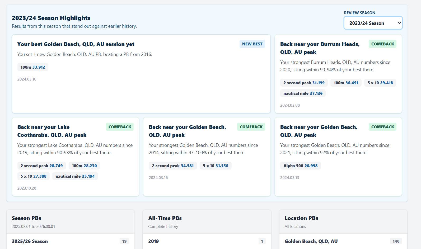Click the date 2024.03.08
This screenshot has height=249, width=421.
click(x=290, y=105)
